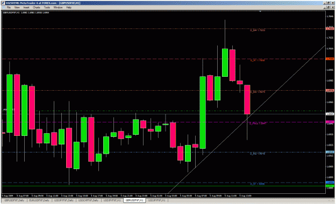Screen dimensions: 336x204
Task: Click the '4 Aug 2009' time axis label
Action: click(x=7, y=195)
